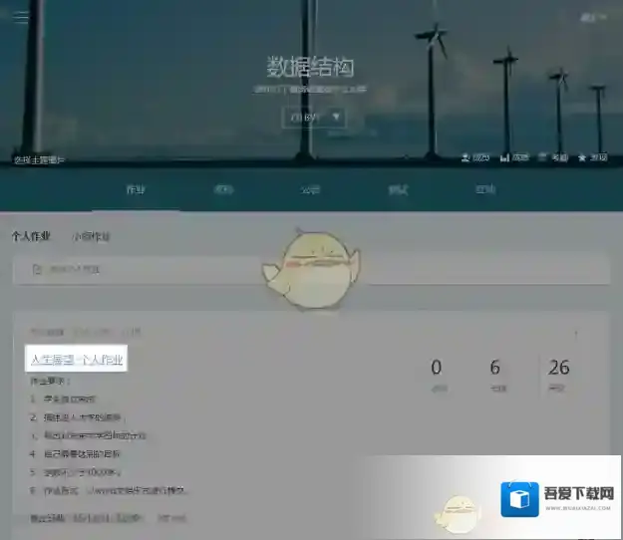Screen dimensions: 623x540
Task: Open the hamburger menu icon
Action: coord(21,18)
